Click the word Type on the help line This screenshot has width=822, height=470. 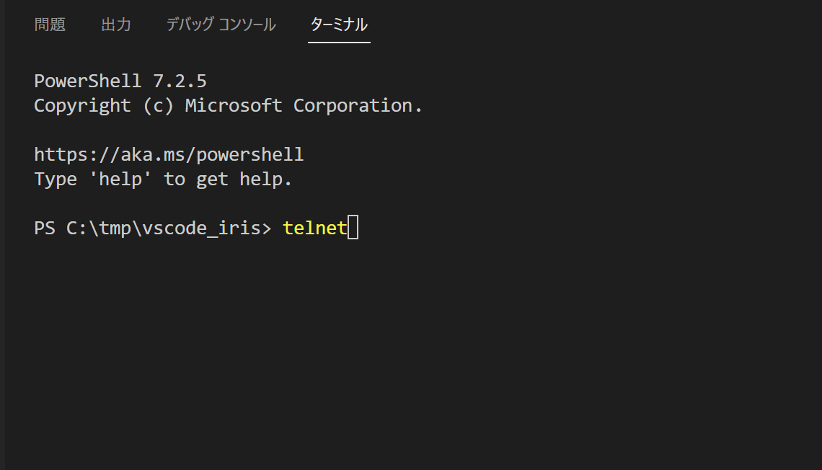click(56, 179)
